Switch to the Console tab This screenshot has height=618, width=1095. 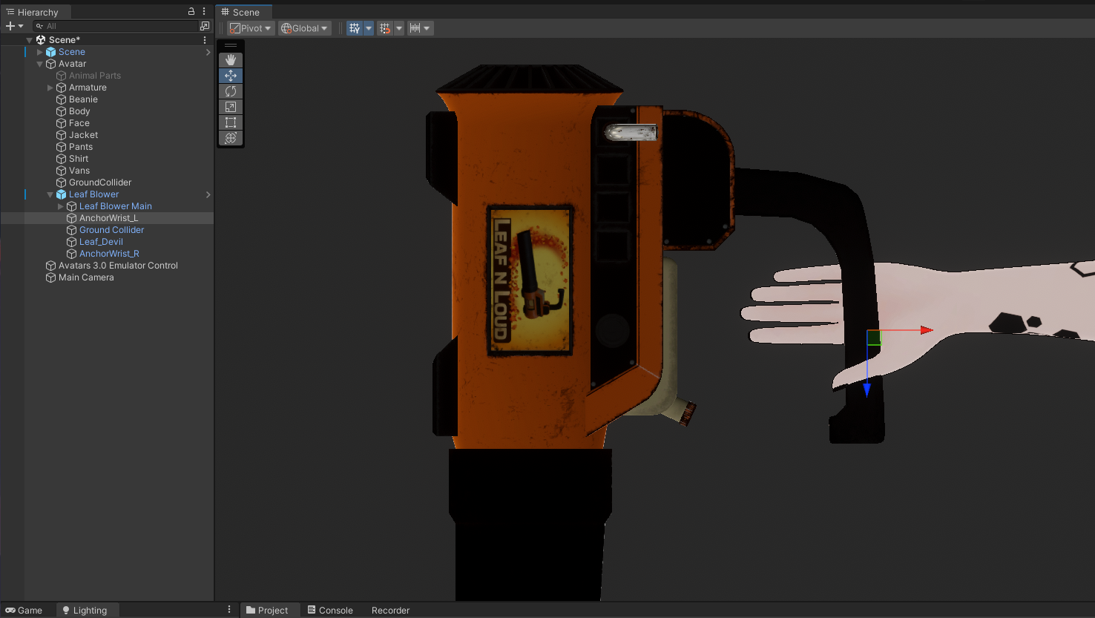[x=330, y=610]
